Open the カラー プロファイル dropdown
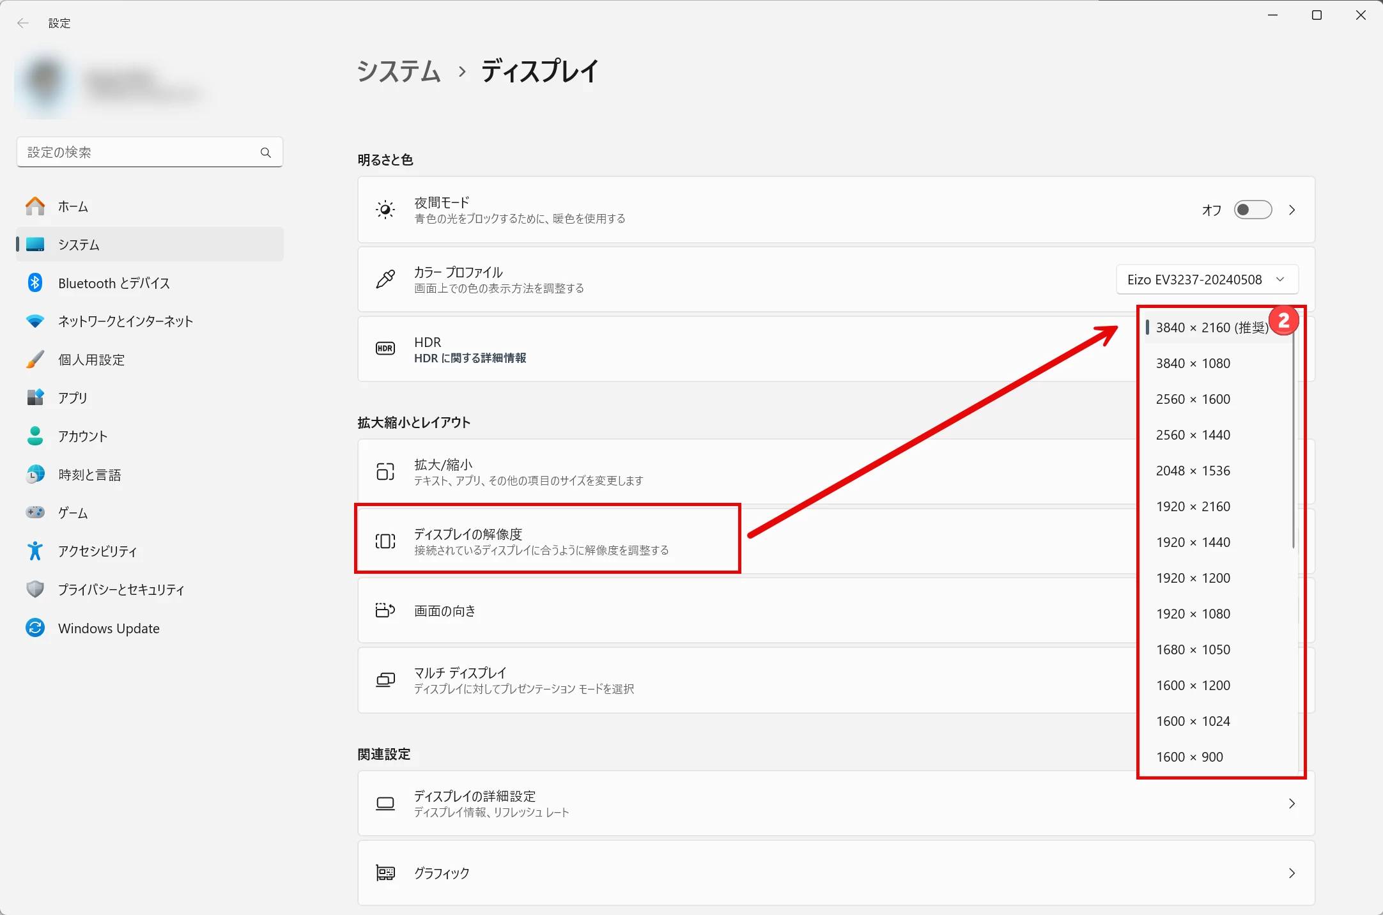 coord(1207,280)
